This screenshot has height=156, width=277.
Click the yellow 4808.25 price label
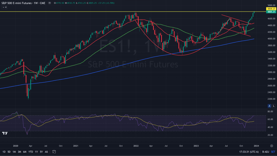tap(271, 9)
